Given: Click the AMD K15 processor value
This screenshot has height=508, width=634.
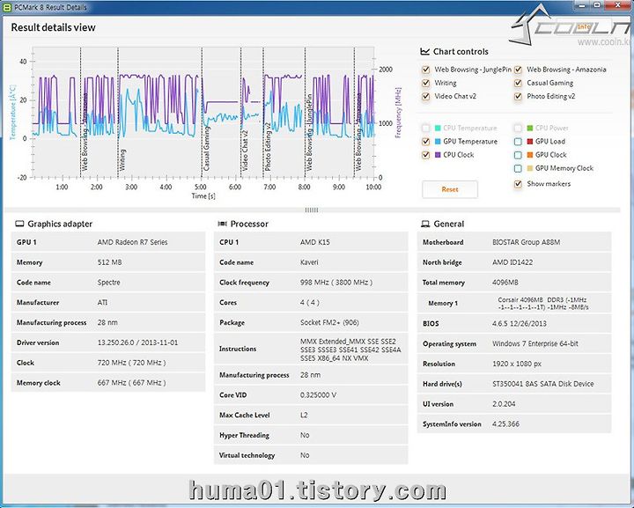Looking at the screenshot, I should tap(315, 242).
